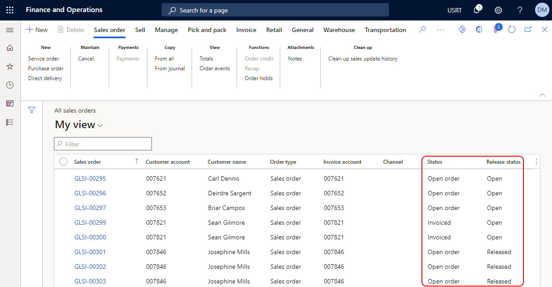Open the app launcher waffle icon
This screenshot has width=552, height=287.
click(x=10, y=10)
